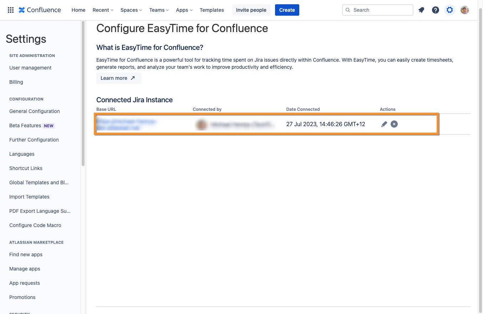Expand the Teams dropdown menu
Viewport: 483px width, 314px height.
[159, 10]
